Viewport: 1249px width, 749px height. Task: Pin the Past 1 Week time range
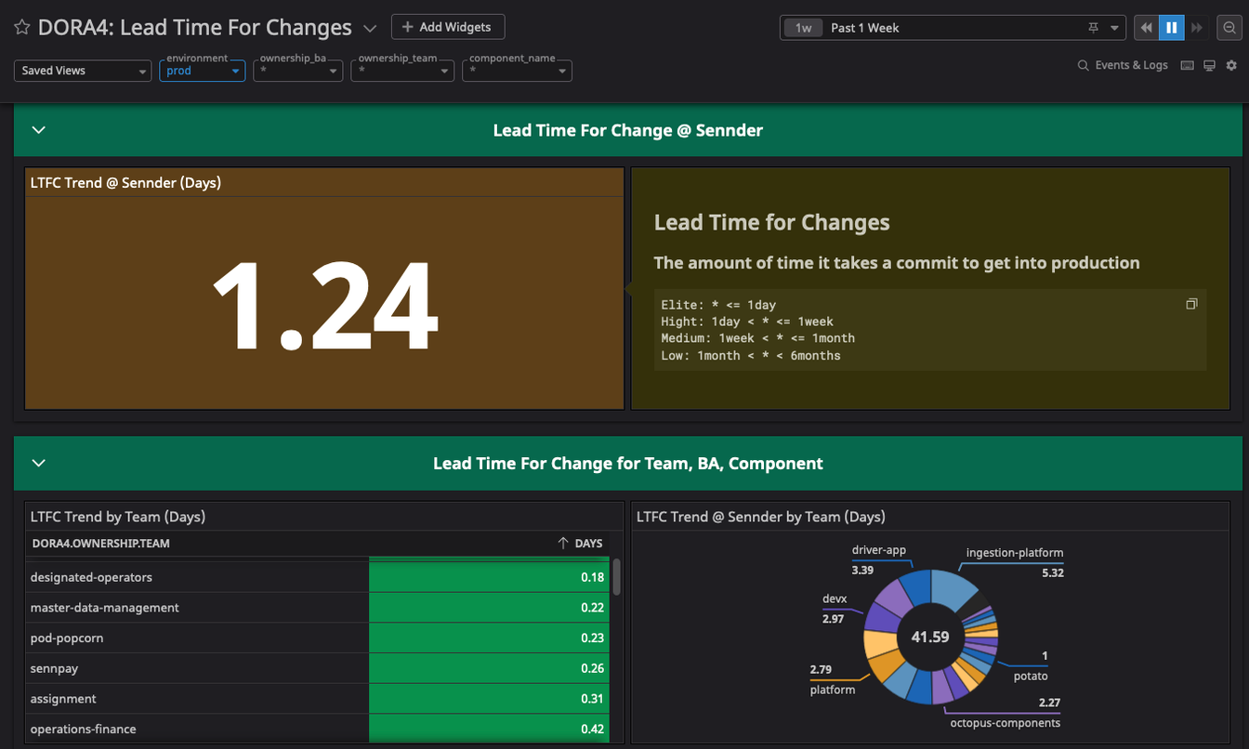[1094, 28]
